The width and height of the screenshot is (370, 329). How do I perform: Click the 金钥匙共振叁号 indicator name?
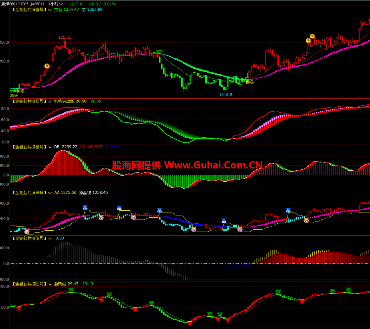(29, 147)
